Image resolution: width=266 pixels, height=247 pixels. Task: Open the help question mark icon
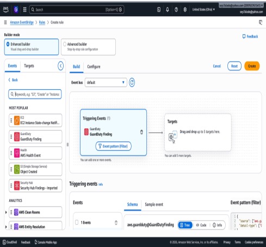pos(176,9)
